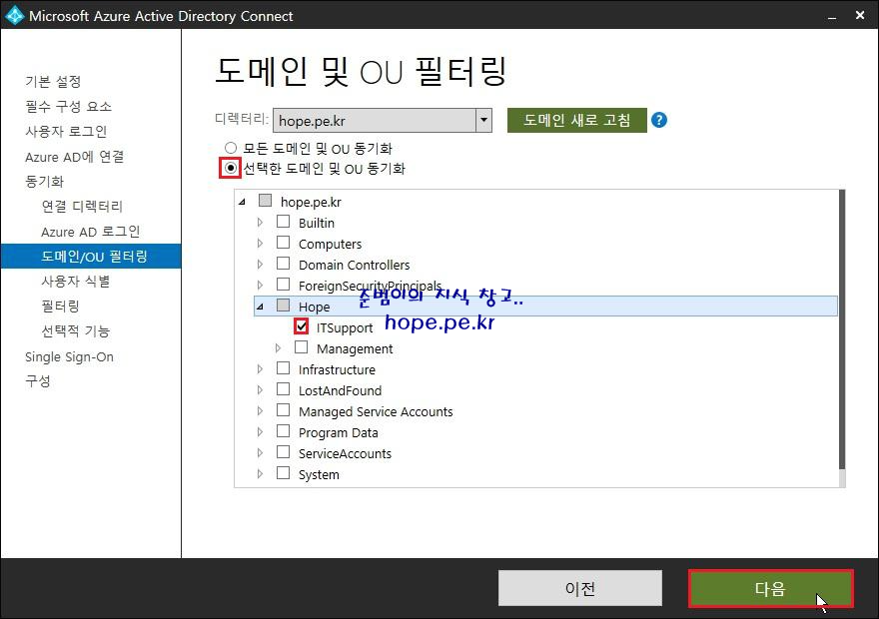Go to Azure AD에 연결 step
The width and height of the screenshot is (879, 619).
(x=75, y=157)
